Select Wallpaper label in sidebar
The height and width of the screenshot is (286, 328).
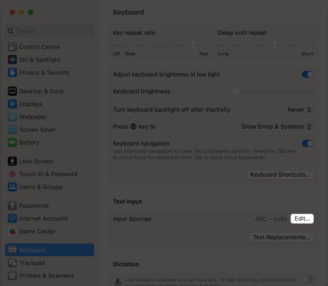pos(33,117)
